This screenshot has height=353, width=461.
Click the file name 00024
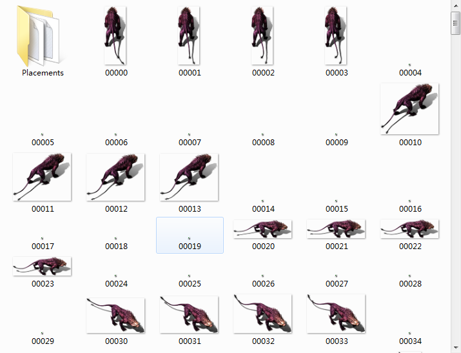pos(117,283)
